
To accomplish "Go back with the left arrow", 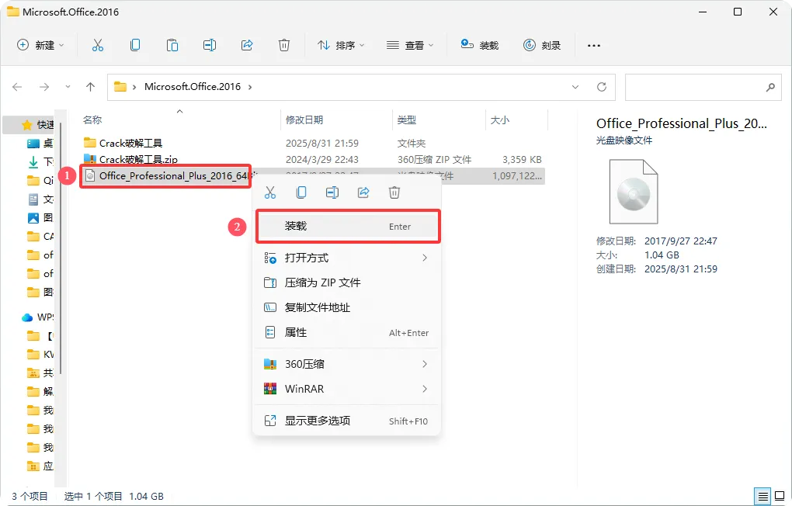I will [x=17, y=87].
